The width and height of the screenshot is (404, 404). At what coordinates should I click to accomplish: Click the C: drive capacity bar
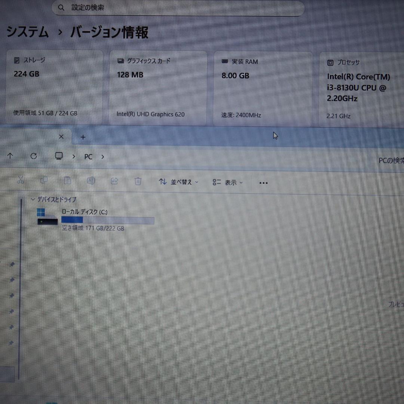point(107,220)
